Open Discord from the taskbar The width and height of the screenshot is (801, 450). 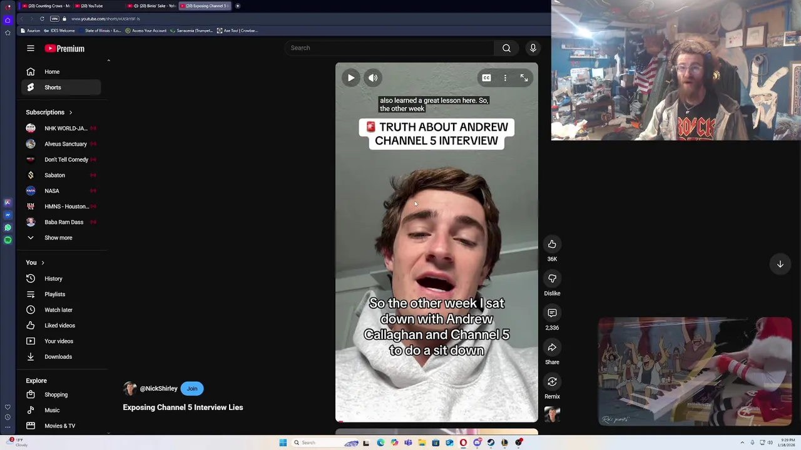coord(477,442)
